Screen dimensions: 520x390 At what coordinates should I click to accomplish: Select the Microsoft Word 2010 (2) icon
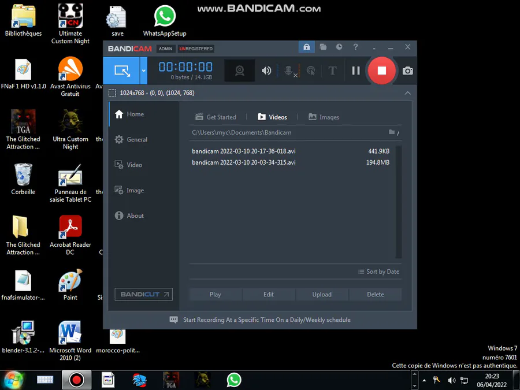[x=70, y=340]
